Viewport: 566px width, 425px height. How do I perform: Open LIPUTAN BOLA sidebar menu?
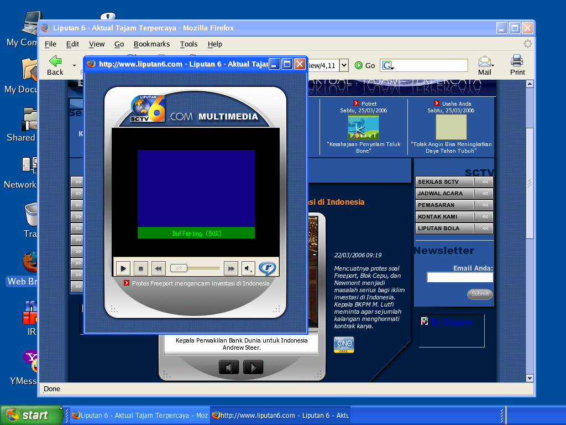454,228
